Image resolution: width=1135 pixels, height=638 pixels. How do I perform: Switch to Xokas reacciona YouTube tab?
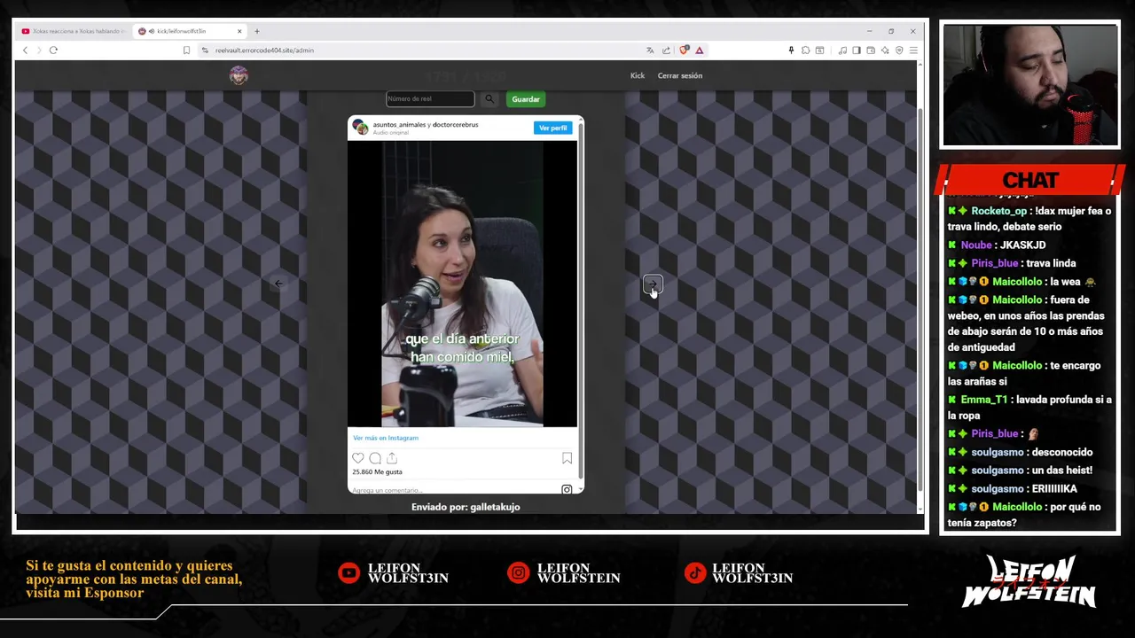coord(74,31)
